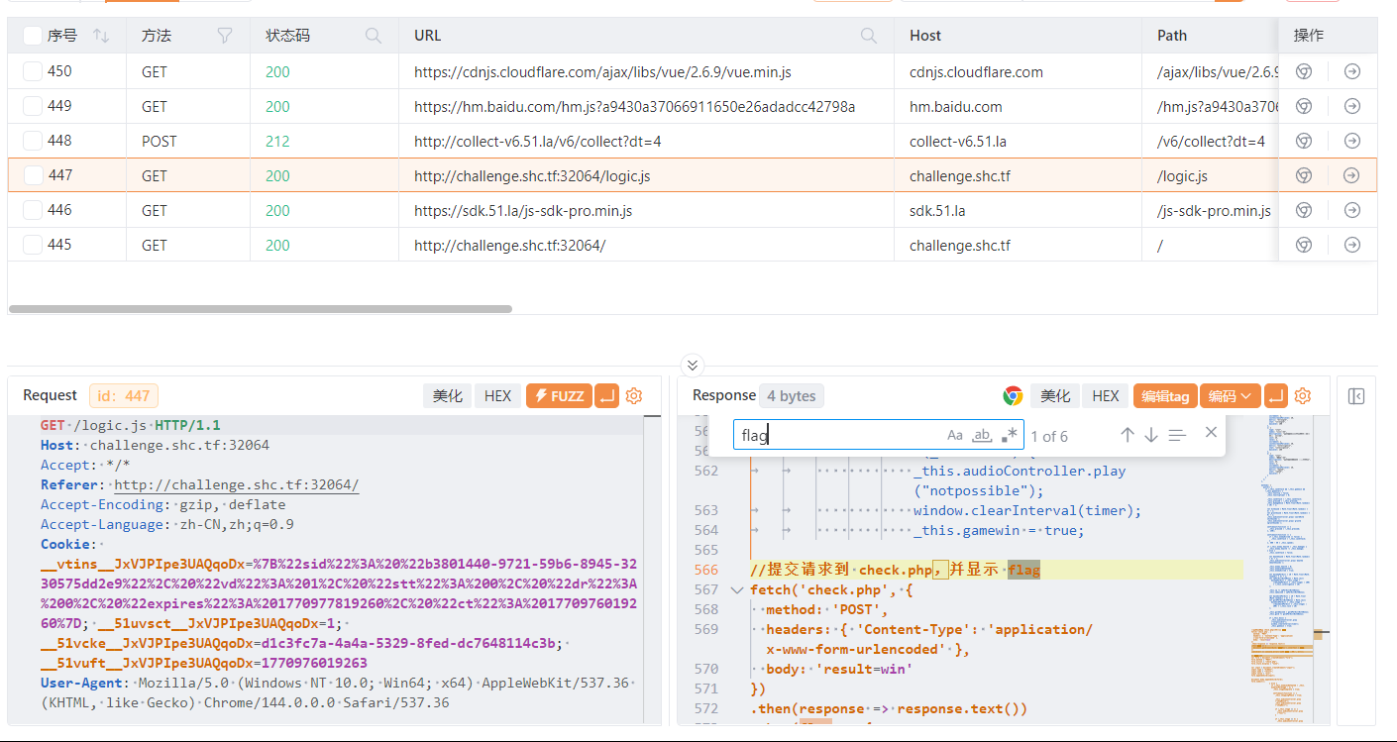The width and height of the screenshot is (1397, 742).
Task: Open the 方法 column filter
Action: (225, 36)
